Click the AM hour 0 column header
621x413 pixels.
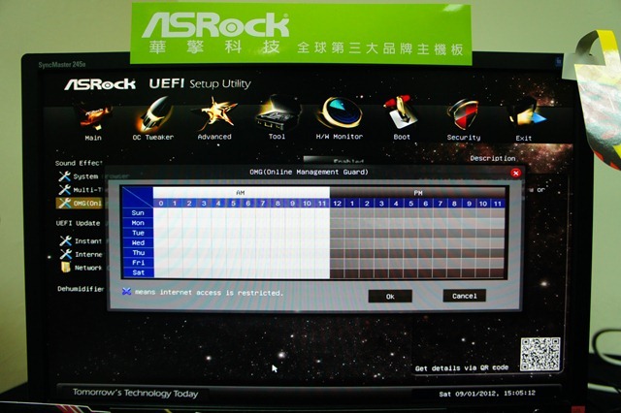pos(161,204)
